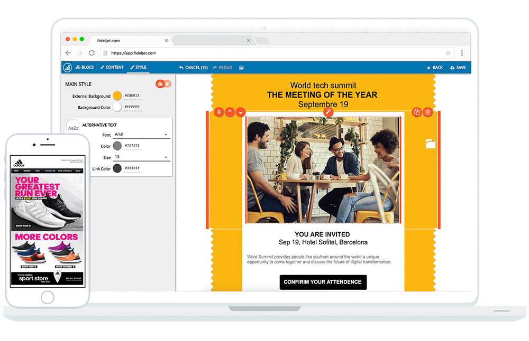This screenshot has width=529, height=341.
Task: Click CANCEL (15) undo button
Action: pos(193,68)
